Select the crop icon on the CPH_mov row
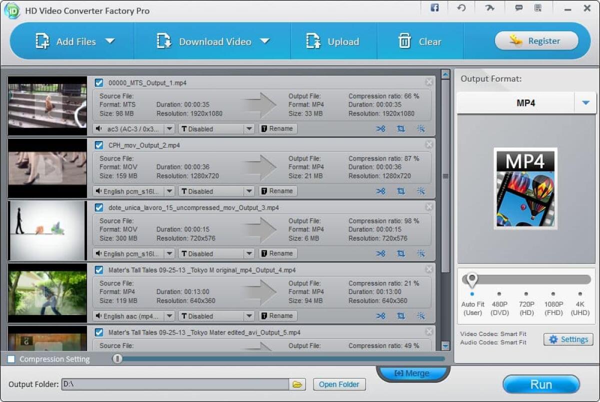This screenshot has width=600, height=402. click(x=401, y=191)
